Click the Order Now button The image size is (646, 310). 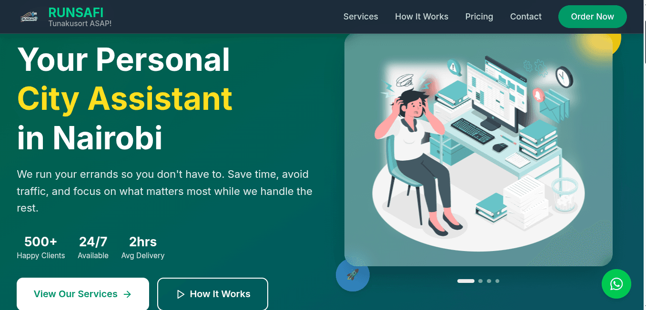593,17
